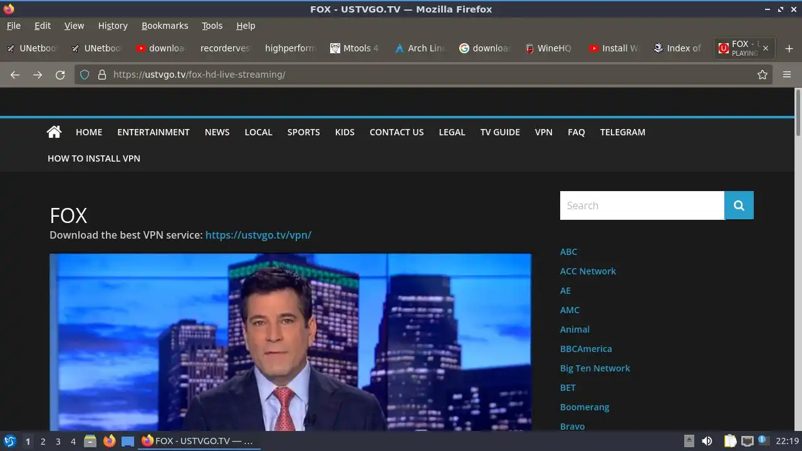Viewport: 802px width, 451px height.
Task: Open the File menu
Action: click(x=14, y=26)
